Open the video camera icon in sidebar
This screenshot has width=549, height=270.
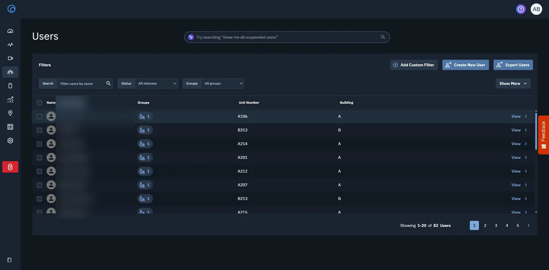click(x=10, y=58)
